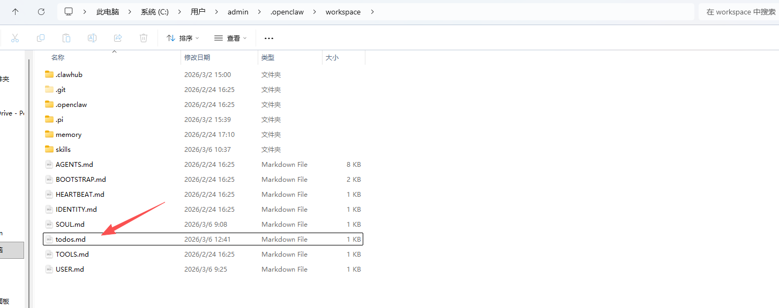779x308 pixels.
Task: Click the USER.md file icon
Action: click(x=49, y=269)
